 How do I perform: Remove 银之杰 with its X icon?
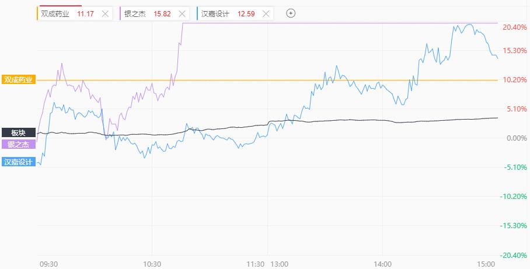coord(182,14)
